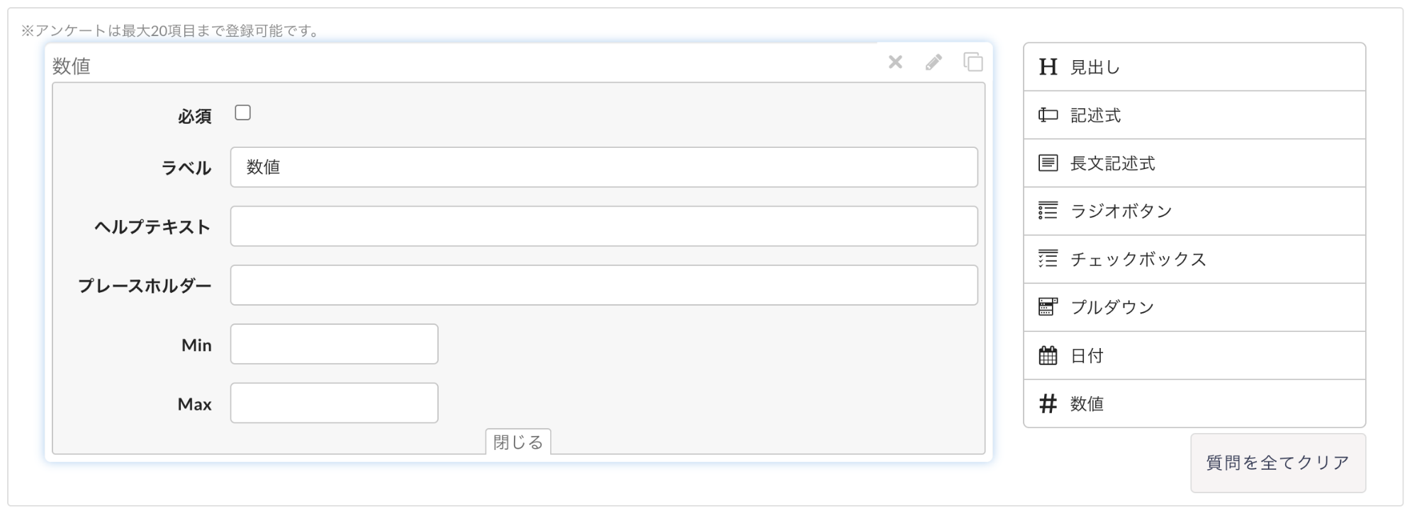Click the pencil edit icon

pos(934,62)
